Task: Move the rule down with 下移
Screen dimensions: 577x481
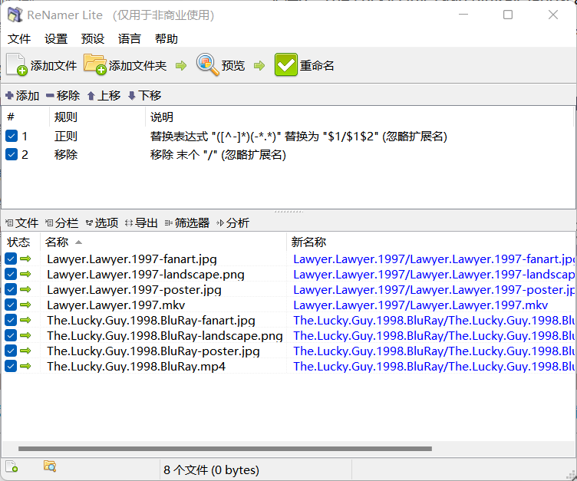Action: 144,96
